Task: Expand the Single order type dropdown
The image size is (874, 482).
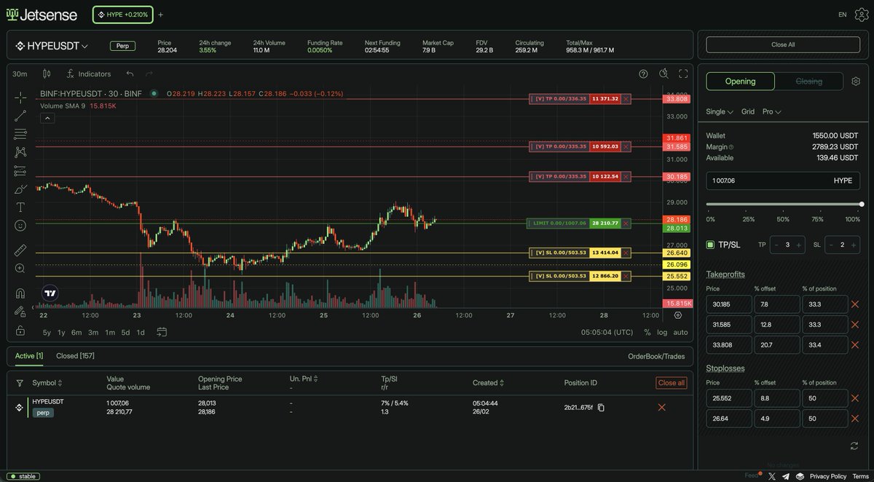Action: click(x=720, y=112)
